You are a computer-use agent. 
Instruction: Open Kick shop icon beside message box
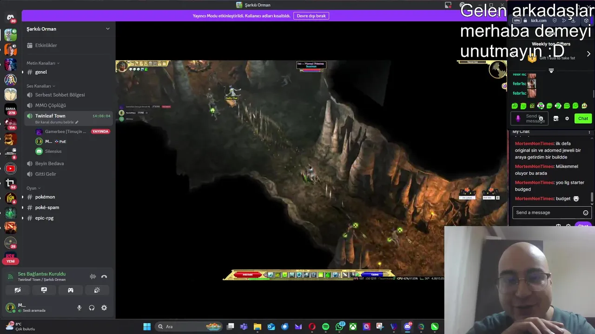click(x=556, y=118)
